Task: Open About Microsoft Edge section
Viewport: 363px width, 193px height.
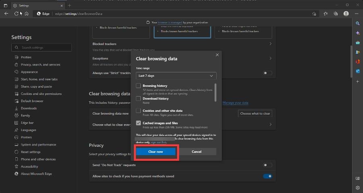Action: point(36,174)
